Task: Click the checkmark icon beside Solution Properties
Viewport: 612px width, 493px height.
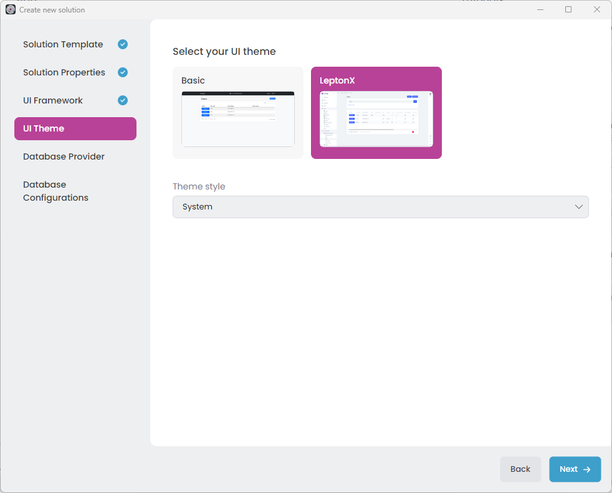Action: [x=123, y=72]
